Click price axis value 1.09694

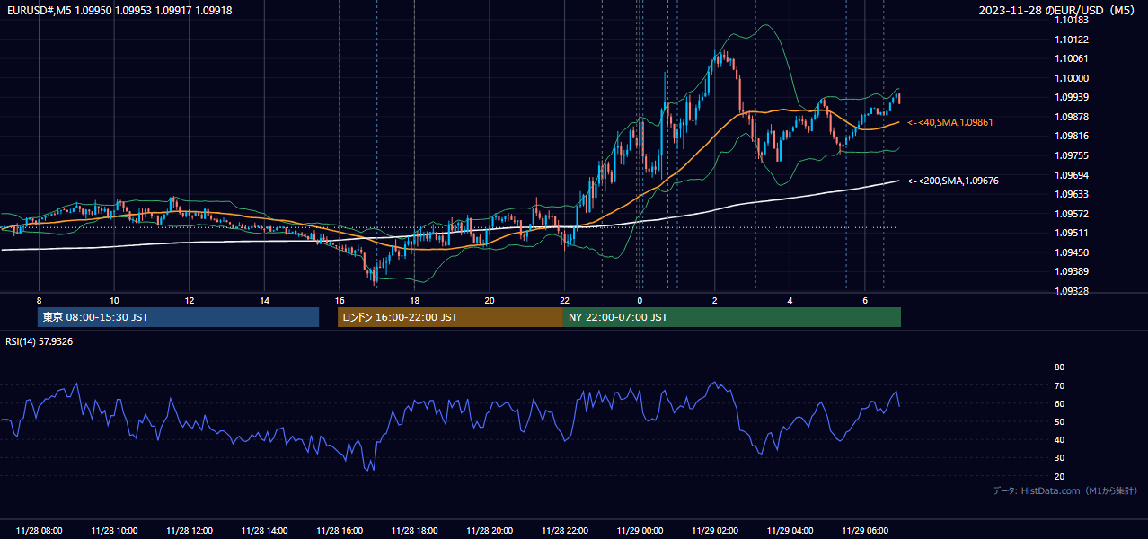(1072, 174)
